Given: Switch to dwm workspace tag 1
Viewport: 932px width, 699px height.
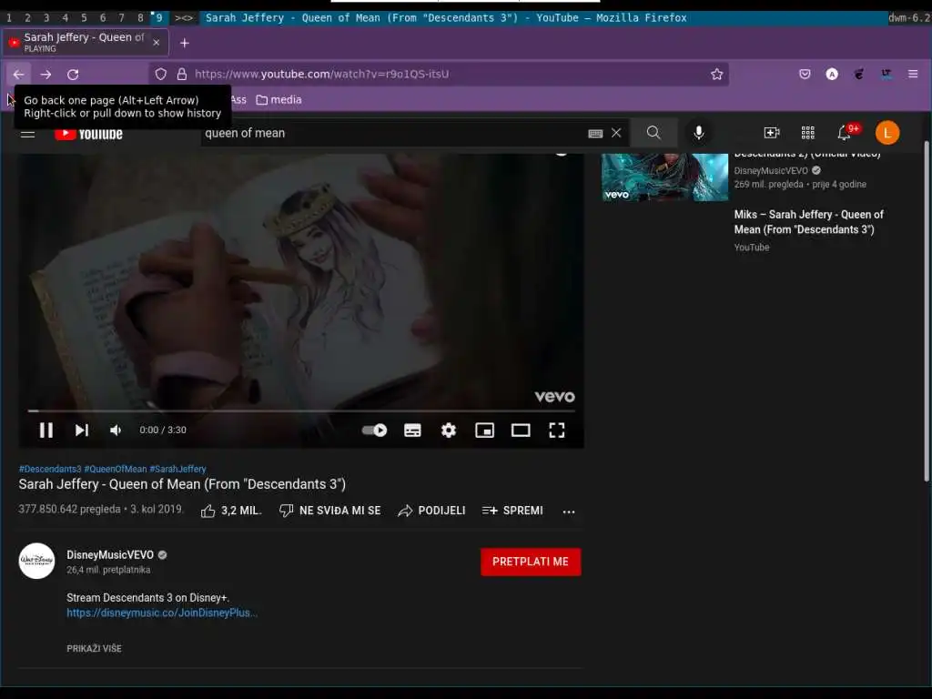Looking at the screenshot, I should pos(9,18).
